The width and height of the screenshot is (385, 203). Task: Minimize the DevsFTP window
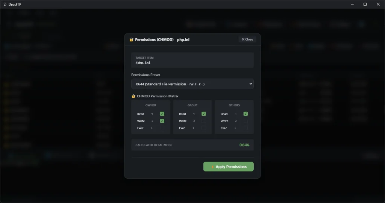[352, 4]
